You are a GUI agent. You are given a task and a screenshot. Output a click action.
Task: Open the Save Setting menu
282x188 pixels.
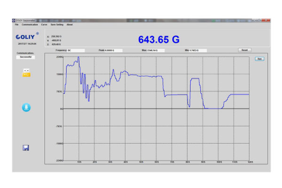pos(56,24)
